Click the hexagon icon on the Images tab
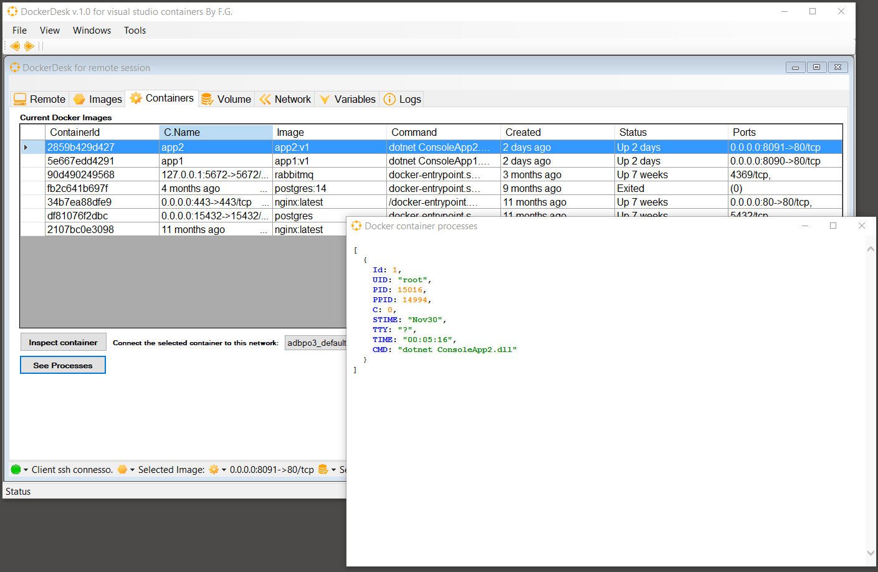 80,98
